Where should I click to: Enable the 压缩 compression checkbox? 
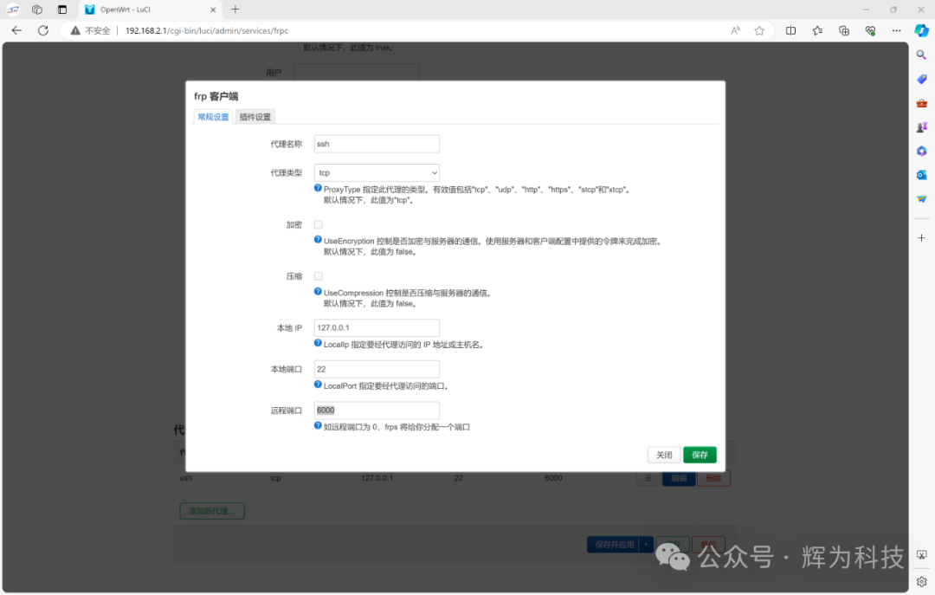tap(318, 275)
